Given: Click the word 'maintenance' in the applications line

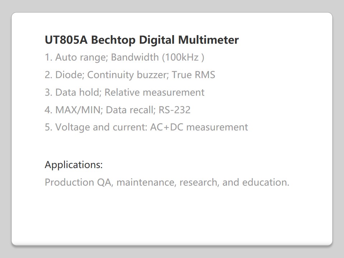Looking at the screenshot, I should click(x=145, y=182).
